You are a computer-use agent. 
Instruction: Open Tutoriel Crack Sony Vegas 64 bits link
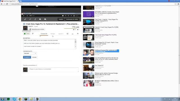pyautogui.click(x=107, y=28)
